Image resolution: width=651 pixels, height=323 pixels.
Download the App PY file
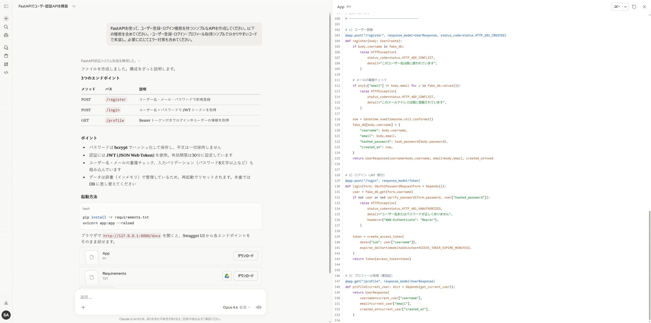[x=245, y=256]
